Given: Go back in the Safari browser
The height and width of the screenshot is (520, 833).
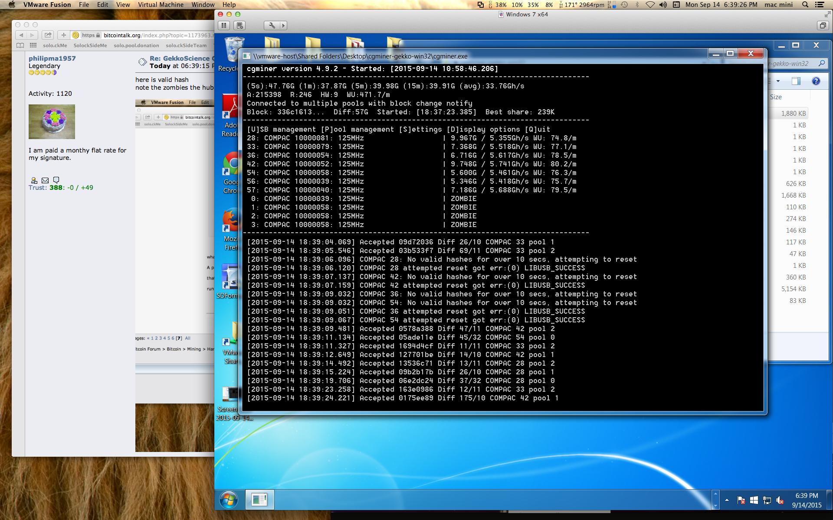Looking at the screenshot, I should coord(21,35).
